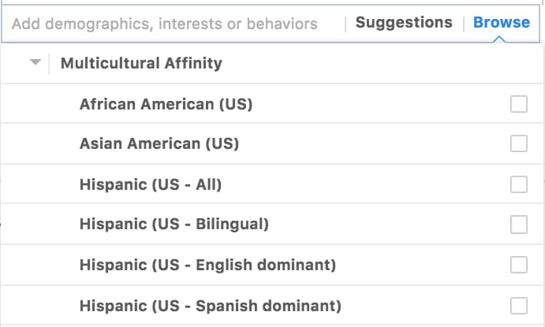Click the vertical divider beside the collapse arrow
Image resolution: width=545 pixels, height=327 pixels.
point(49,63)
